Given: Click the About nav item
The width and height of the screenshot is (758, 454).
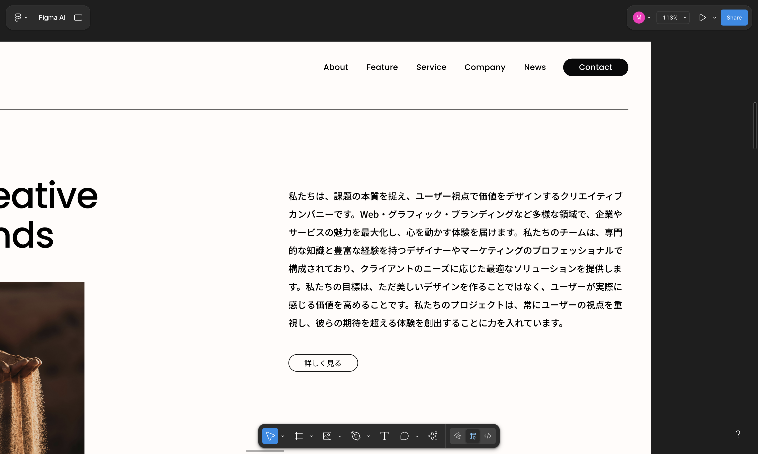Looking at the screenshot, I should (x=336, y=67).
